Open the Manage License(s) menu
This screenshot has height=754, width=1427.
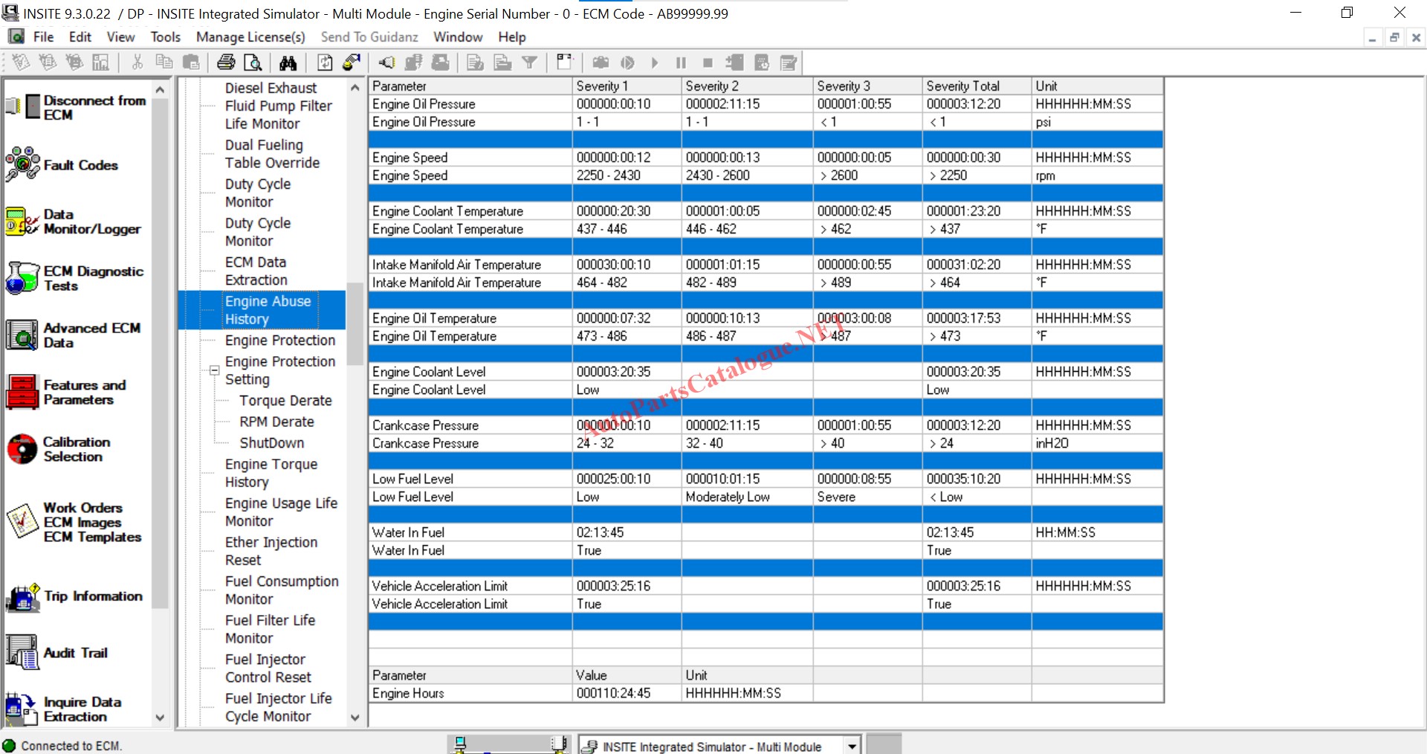tap(250, 37)
